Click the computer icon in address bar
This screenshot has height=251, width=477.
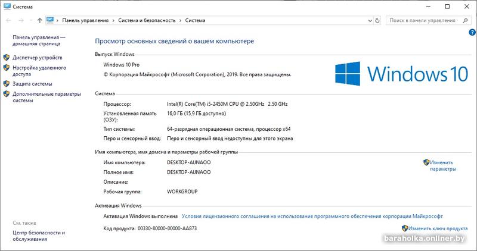[50, 20]
